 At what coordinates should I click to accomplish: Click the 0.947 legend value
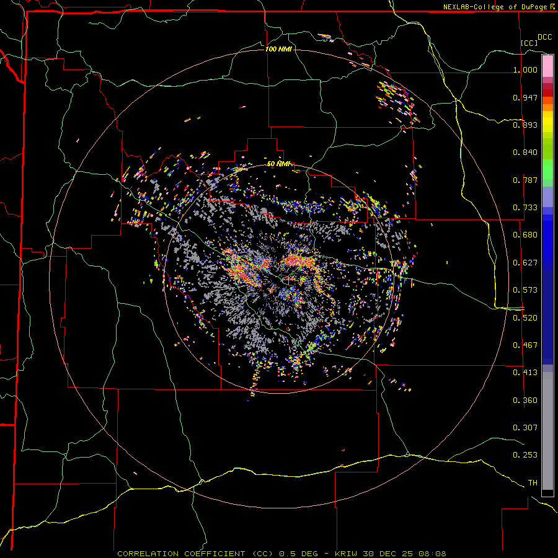click(x=525, y=97)
